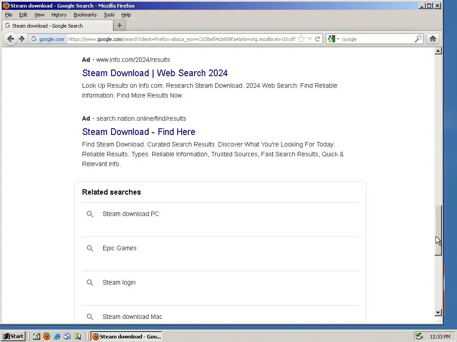
Task: Maximize the Firefox window
Action: click(429, 5)
